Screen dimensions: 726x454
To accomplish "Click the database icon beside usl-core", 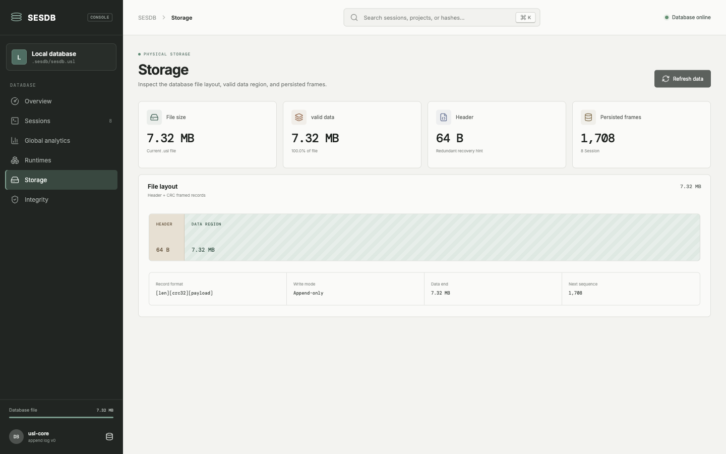I will pyautogui.click(x=109, y=436).
